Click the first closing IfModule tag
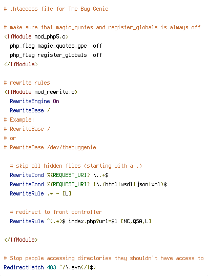Image resolution: width=208 pixels, height=276 pixels. 21,64
